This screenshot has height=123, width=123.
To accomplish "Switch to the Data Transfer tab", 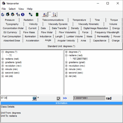I will coord(59,28).
